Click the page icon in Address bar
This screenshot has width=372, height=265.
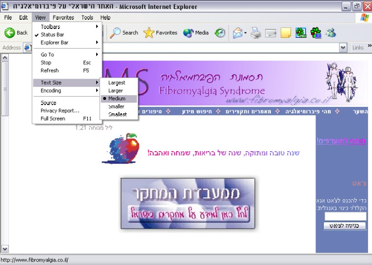pyautogui.click(x=27, y=48)
